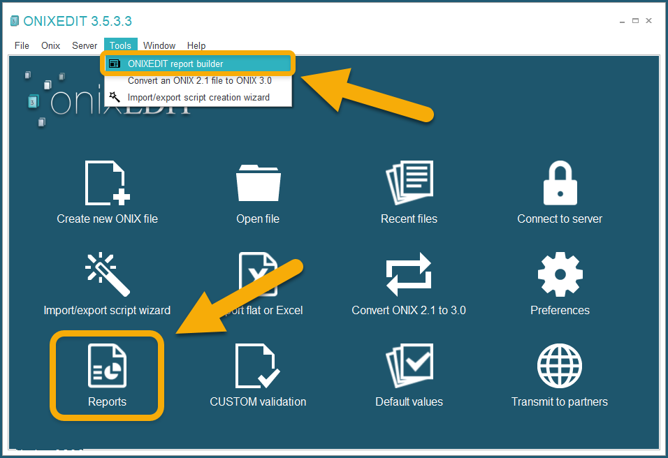Click the Create new ONIX file label
Screen dimensions: 668x458
108,219
